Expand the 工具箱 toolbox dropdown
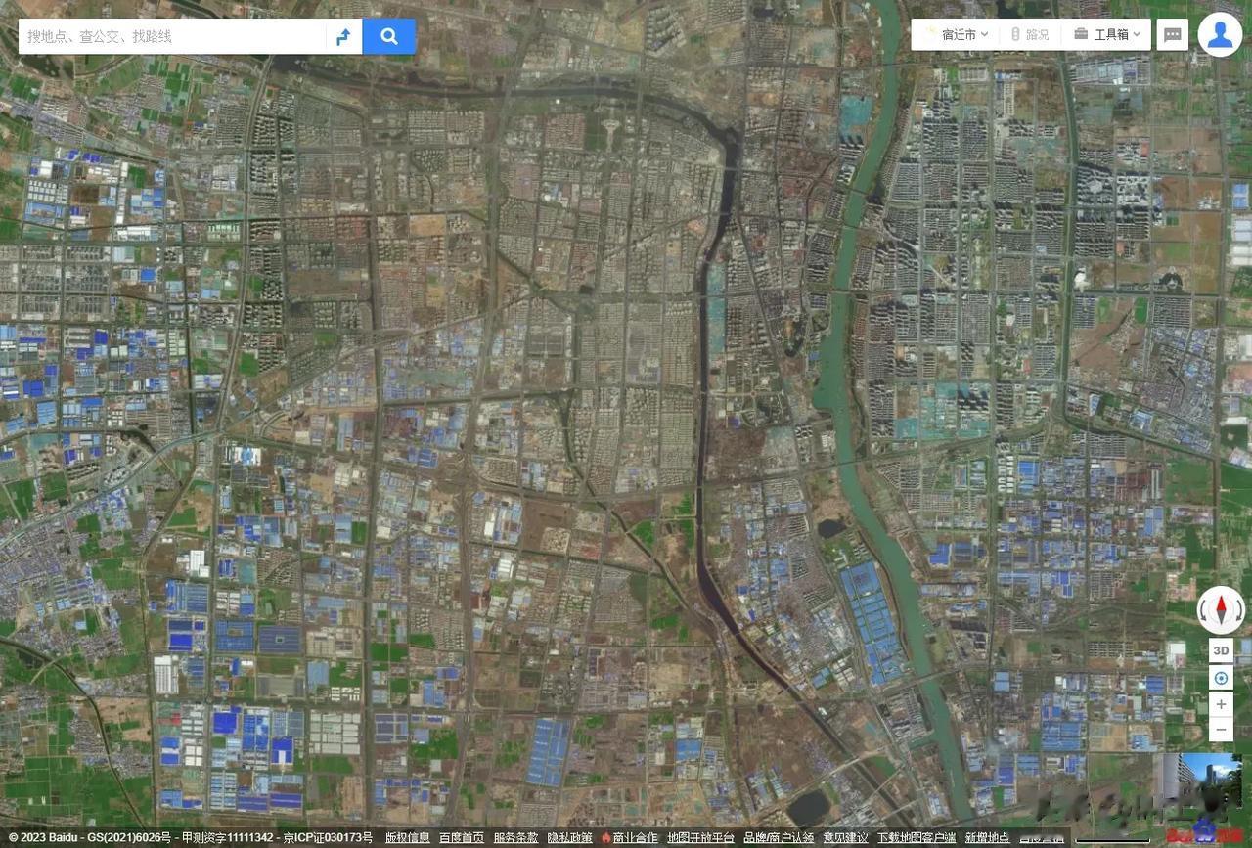This screenshot has height=848, width=1252. click(x=1107, y=34)
